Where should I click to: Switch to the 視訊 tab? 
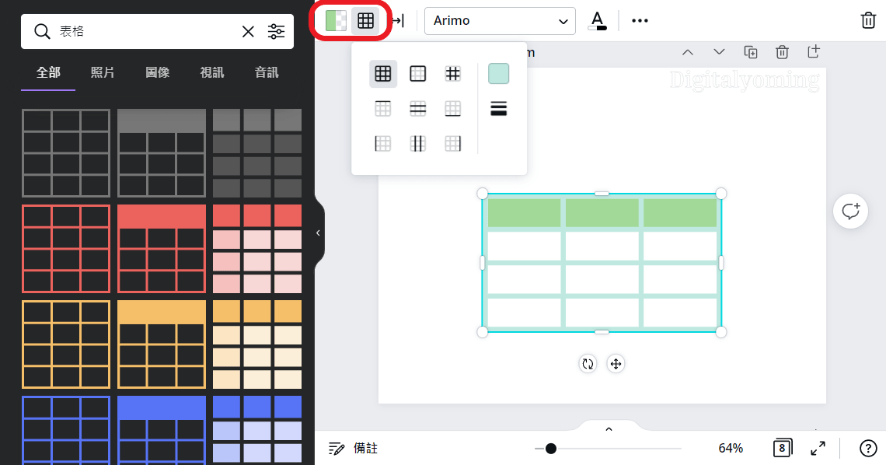click(211, 72)
